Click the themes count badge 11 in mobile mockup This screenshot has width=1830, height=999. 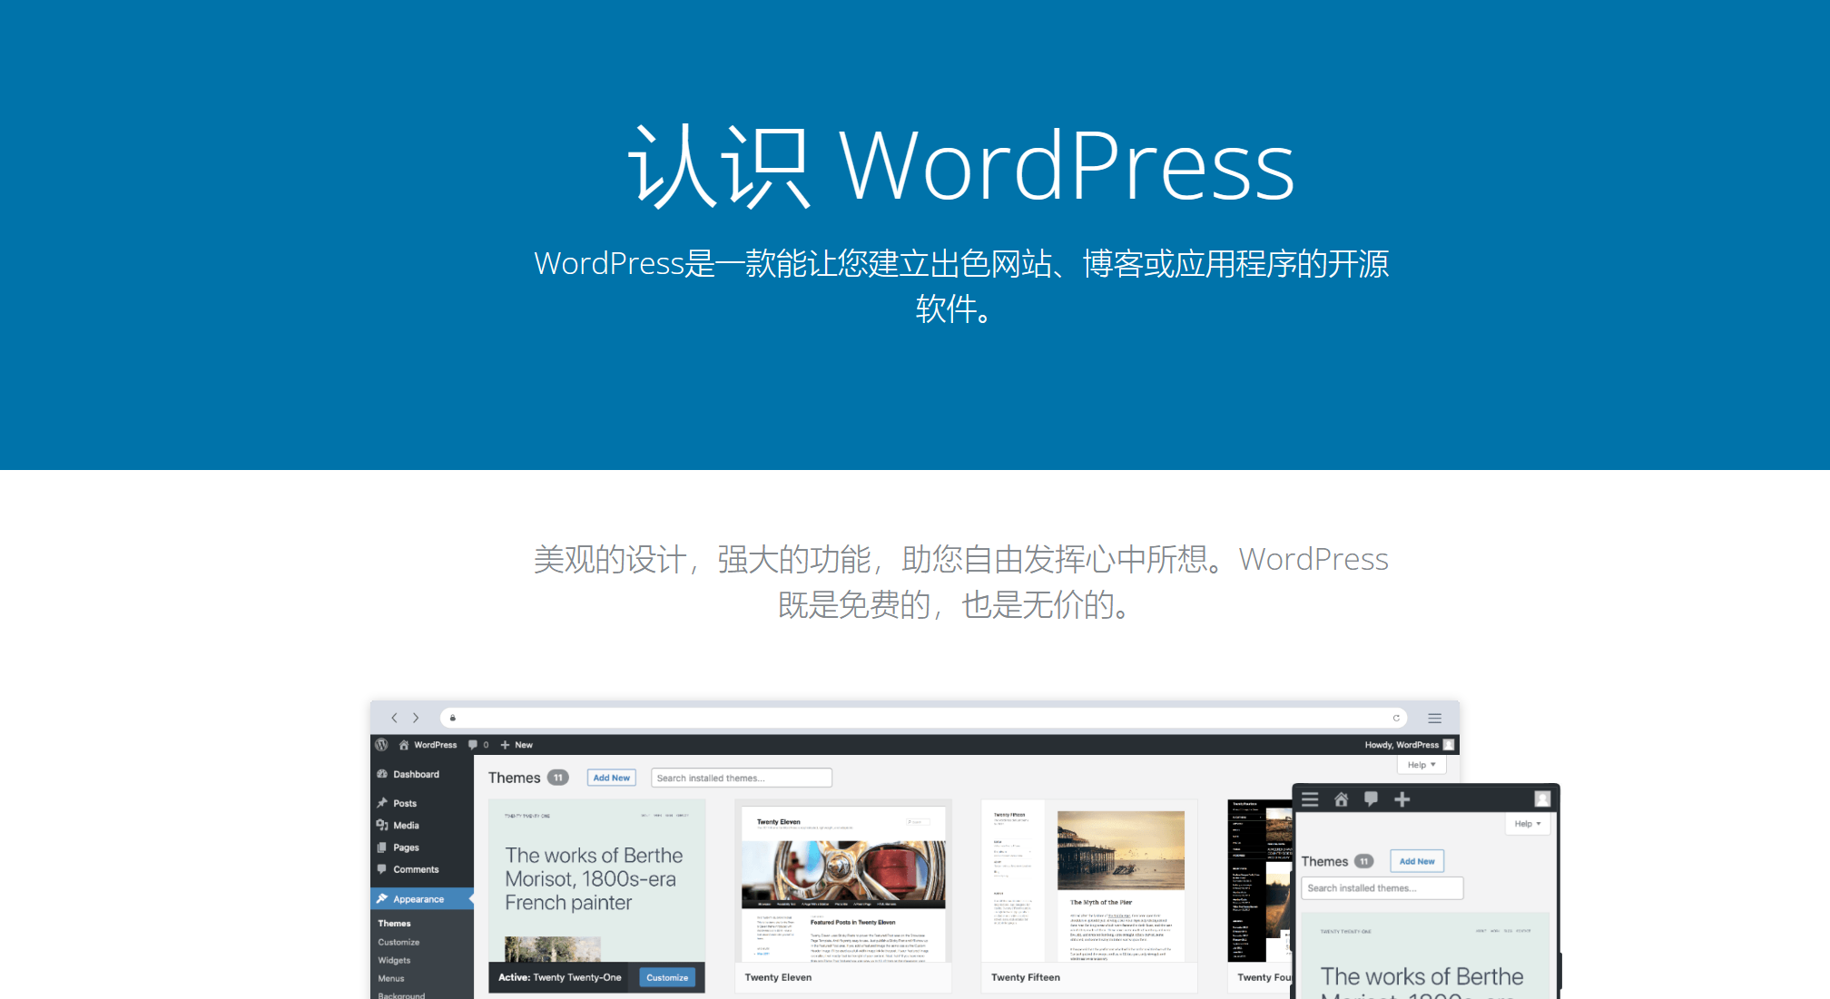(x=1364, y=861)
